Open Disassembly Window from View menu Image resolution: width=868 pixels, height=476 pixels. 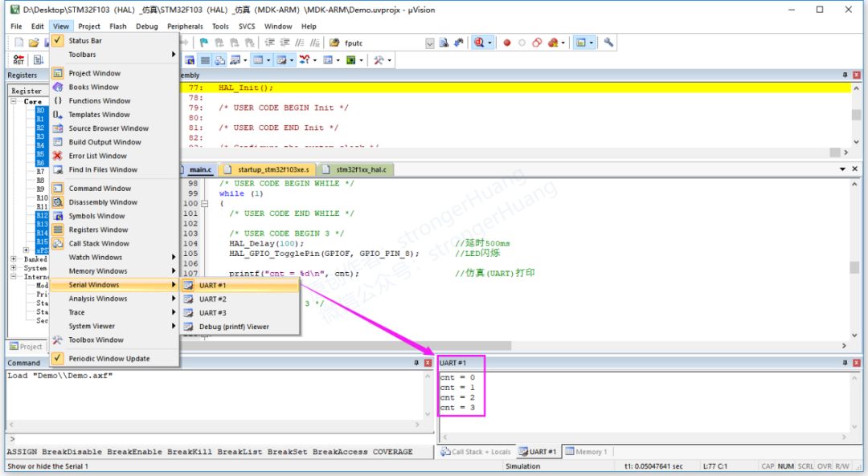coord(103,202)
